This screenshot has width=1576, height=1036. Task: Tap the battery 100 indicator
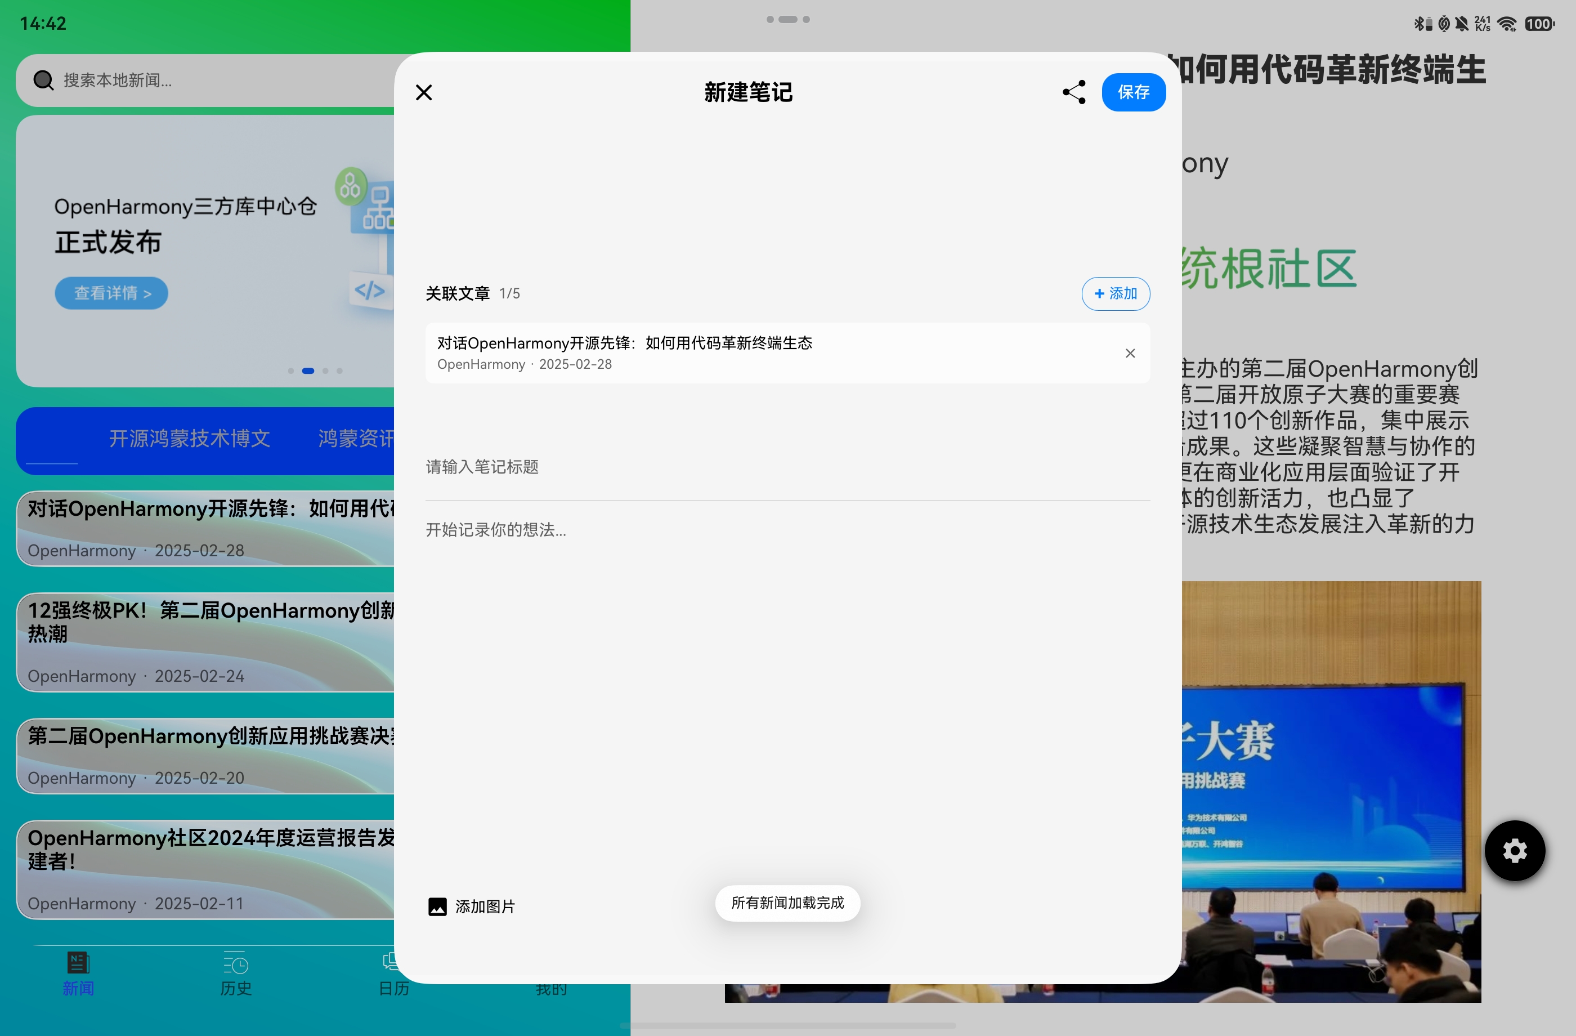pyautogui.click(x=1539, y=24)
